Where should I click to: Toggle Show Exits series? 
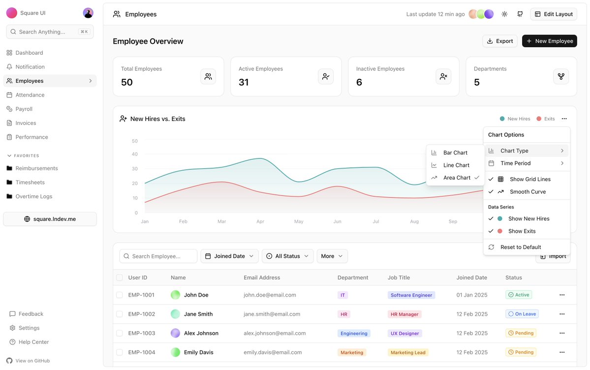(527, 231)
